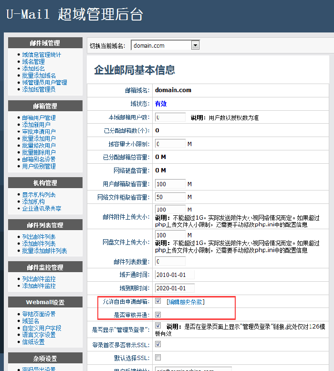Open the 编辑服务条款 link
The height and width of the screenshot is (371, 334).
pyautogui.click(x=186, y=302)
